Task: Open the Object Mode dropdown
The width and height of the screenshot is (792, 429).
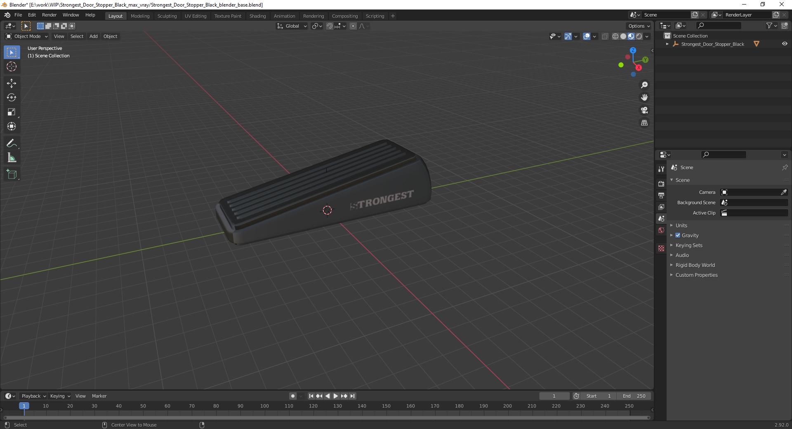Action: click(26, 36)
